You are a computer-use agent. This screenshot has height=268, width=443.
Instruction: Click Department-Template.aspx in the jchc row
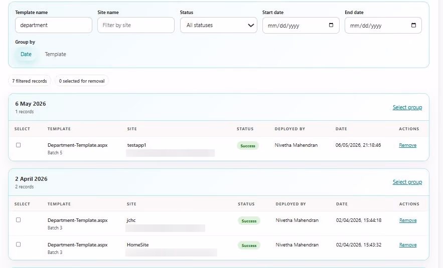(78, 220)
